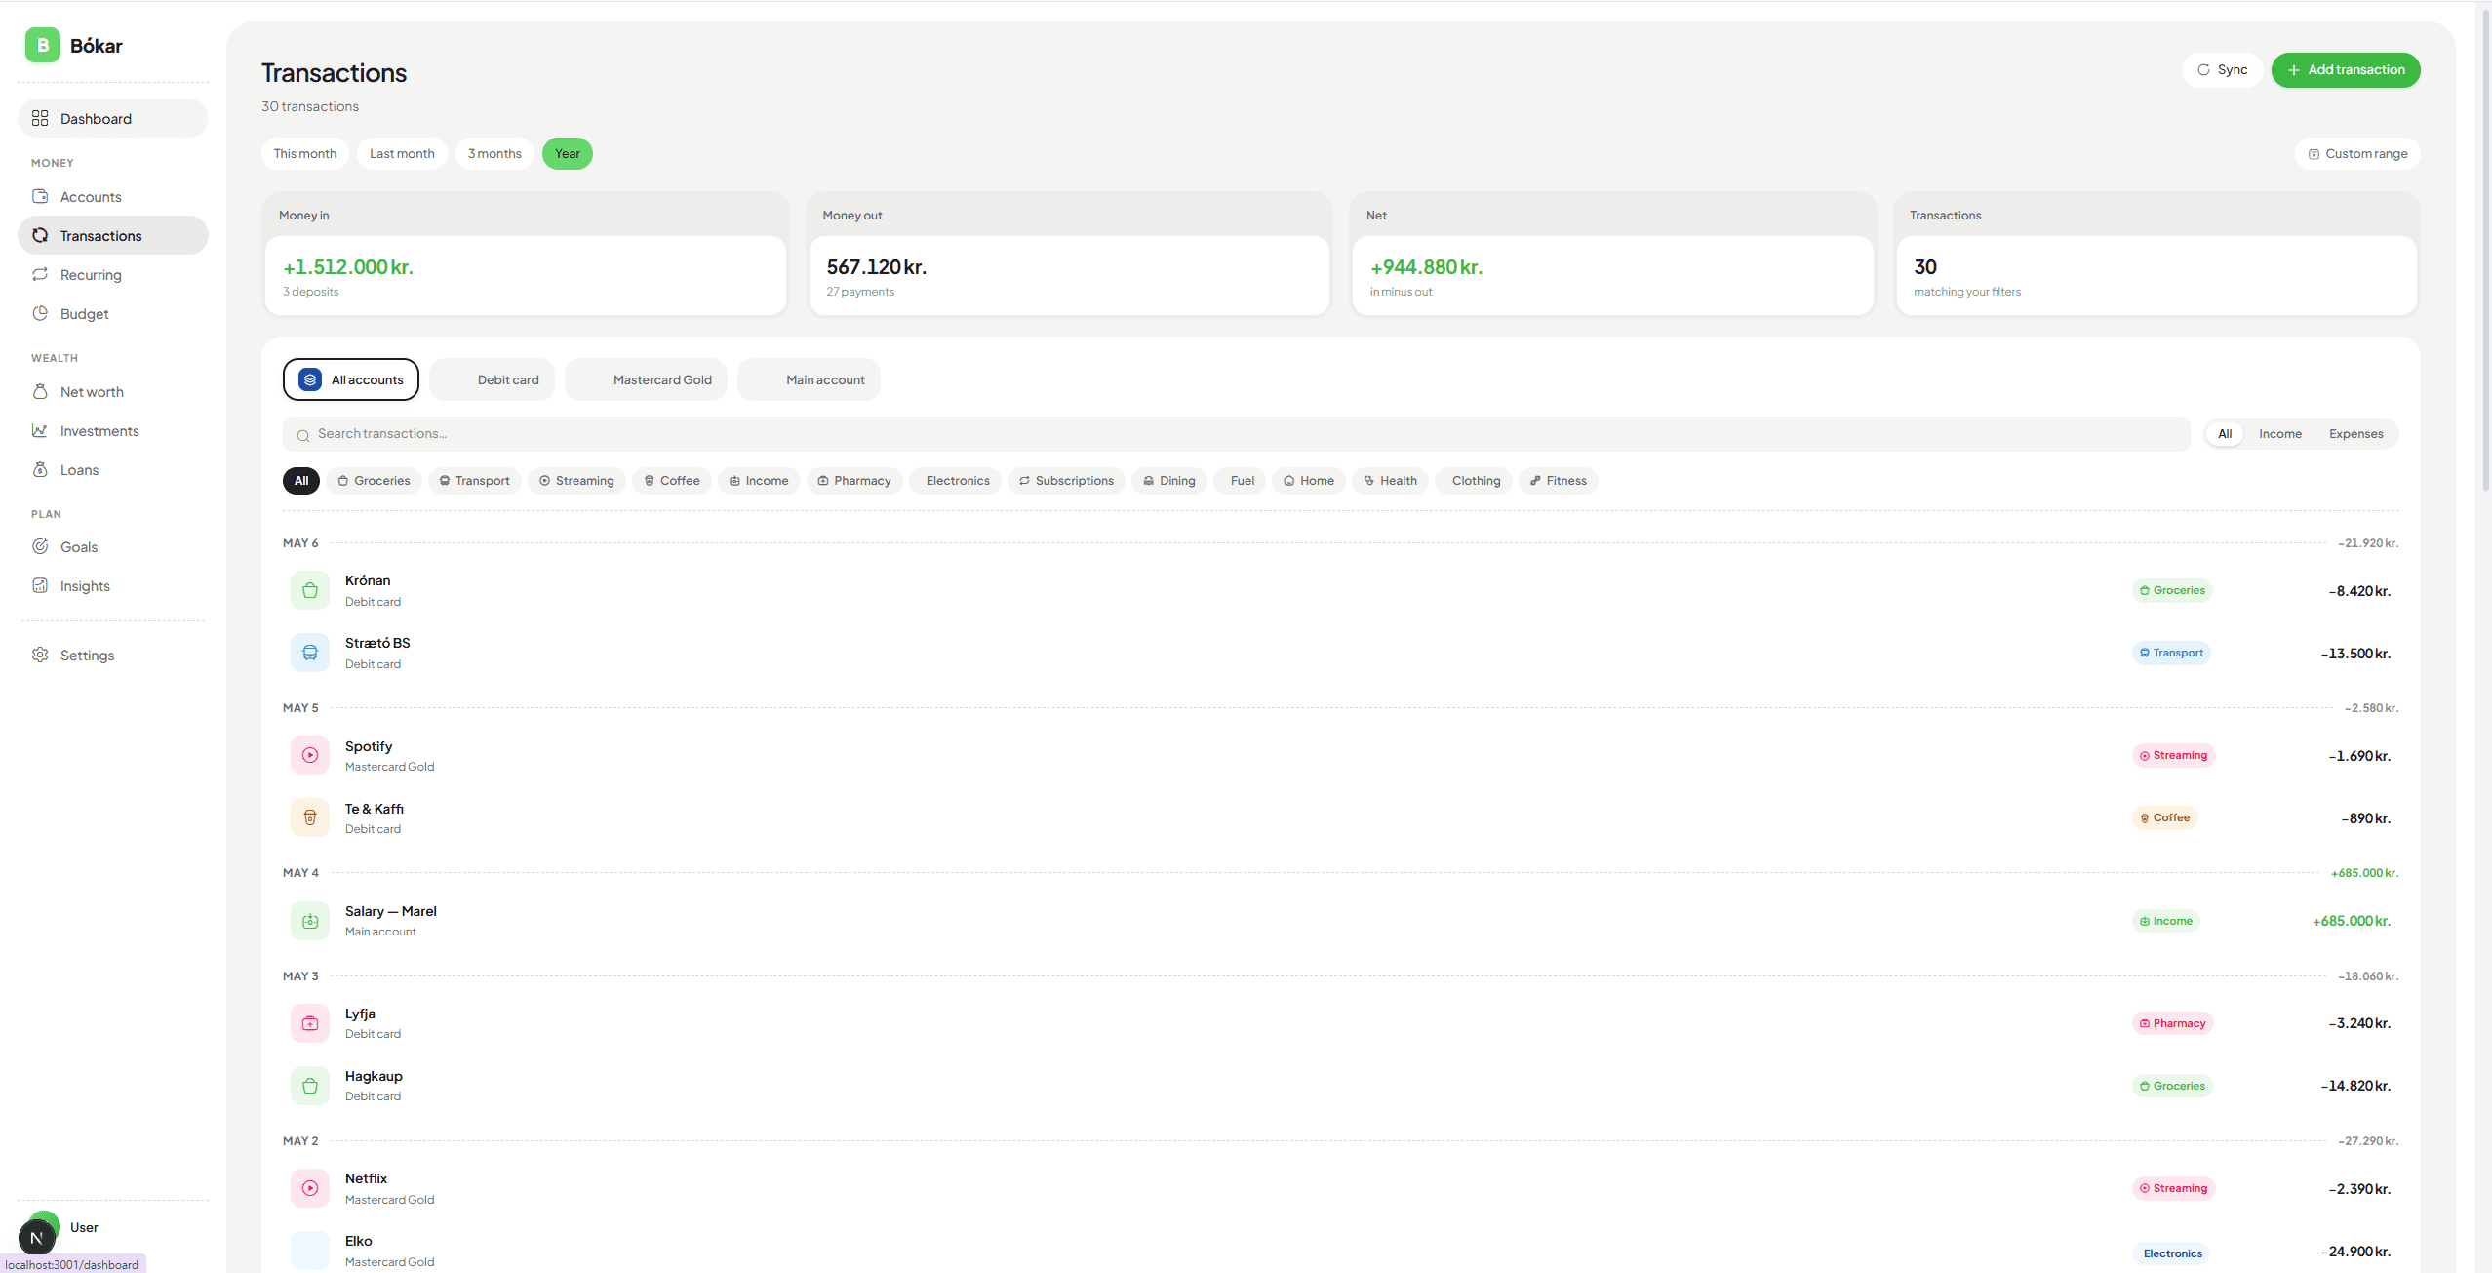Navigate to Net worth
The width and height of the screenshot is (2492, 1273).
[x=113, y=391]
